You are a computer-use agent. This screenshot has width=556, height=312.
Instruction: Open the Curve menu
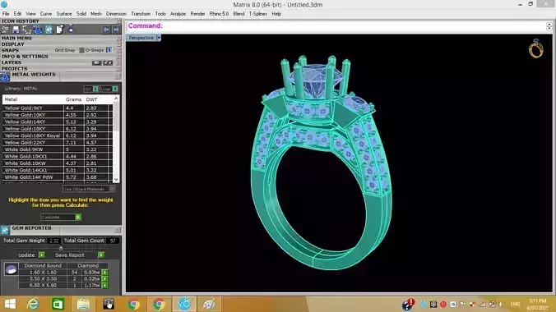46,14
